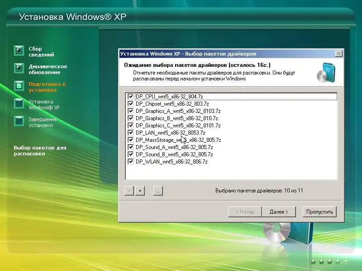Select DP_Graphics_B_wnt5_x86-32_810.7z row text
Viewport: 362px width, 271px height.
click(176, 118)
